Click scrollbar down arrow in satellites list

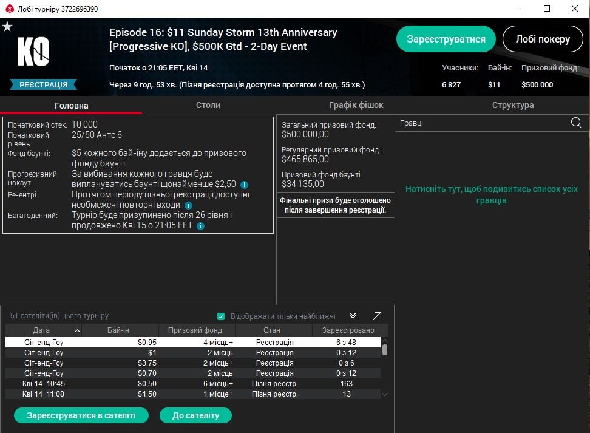[385, 394]
